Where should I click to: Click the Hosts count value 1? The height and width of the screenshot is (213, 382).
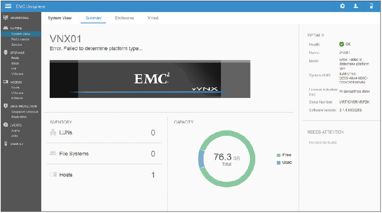153,175
